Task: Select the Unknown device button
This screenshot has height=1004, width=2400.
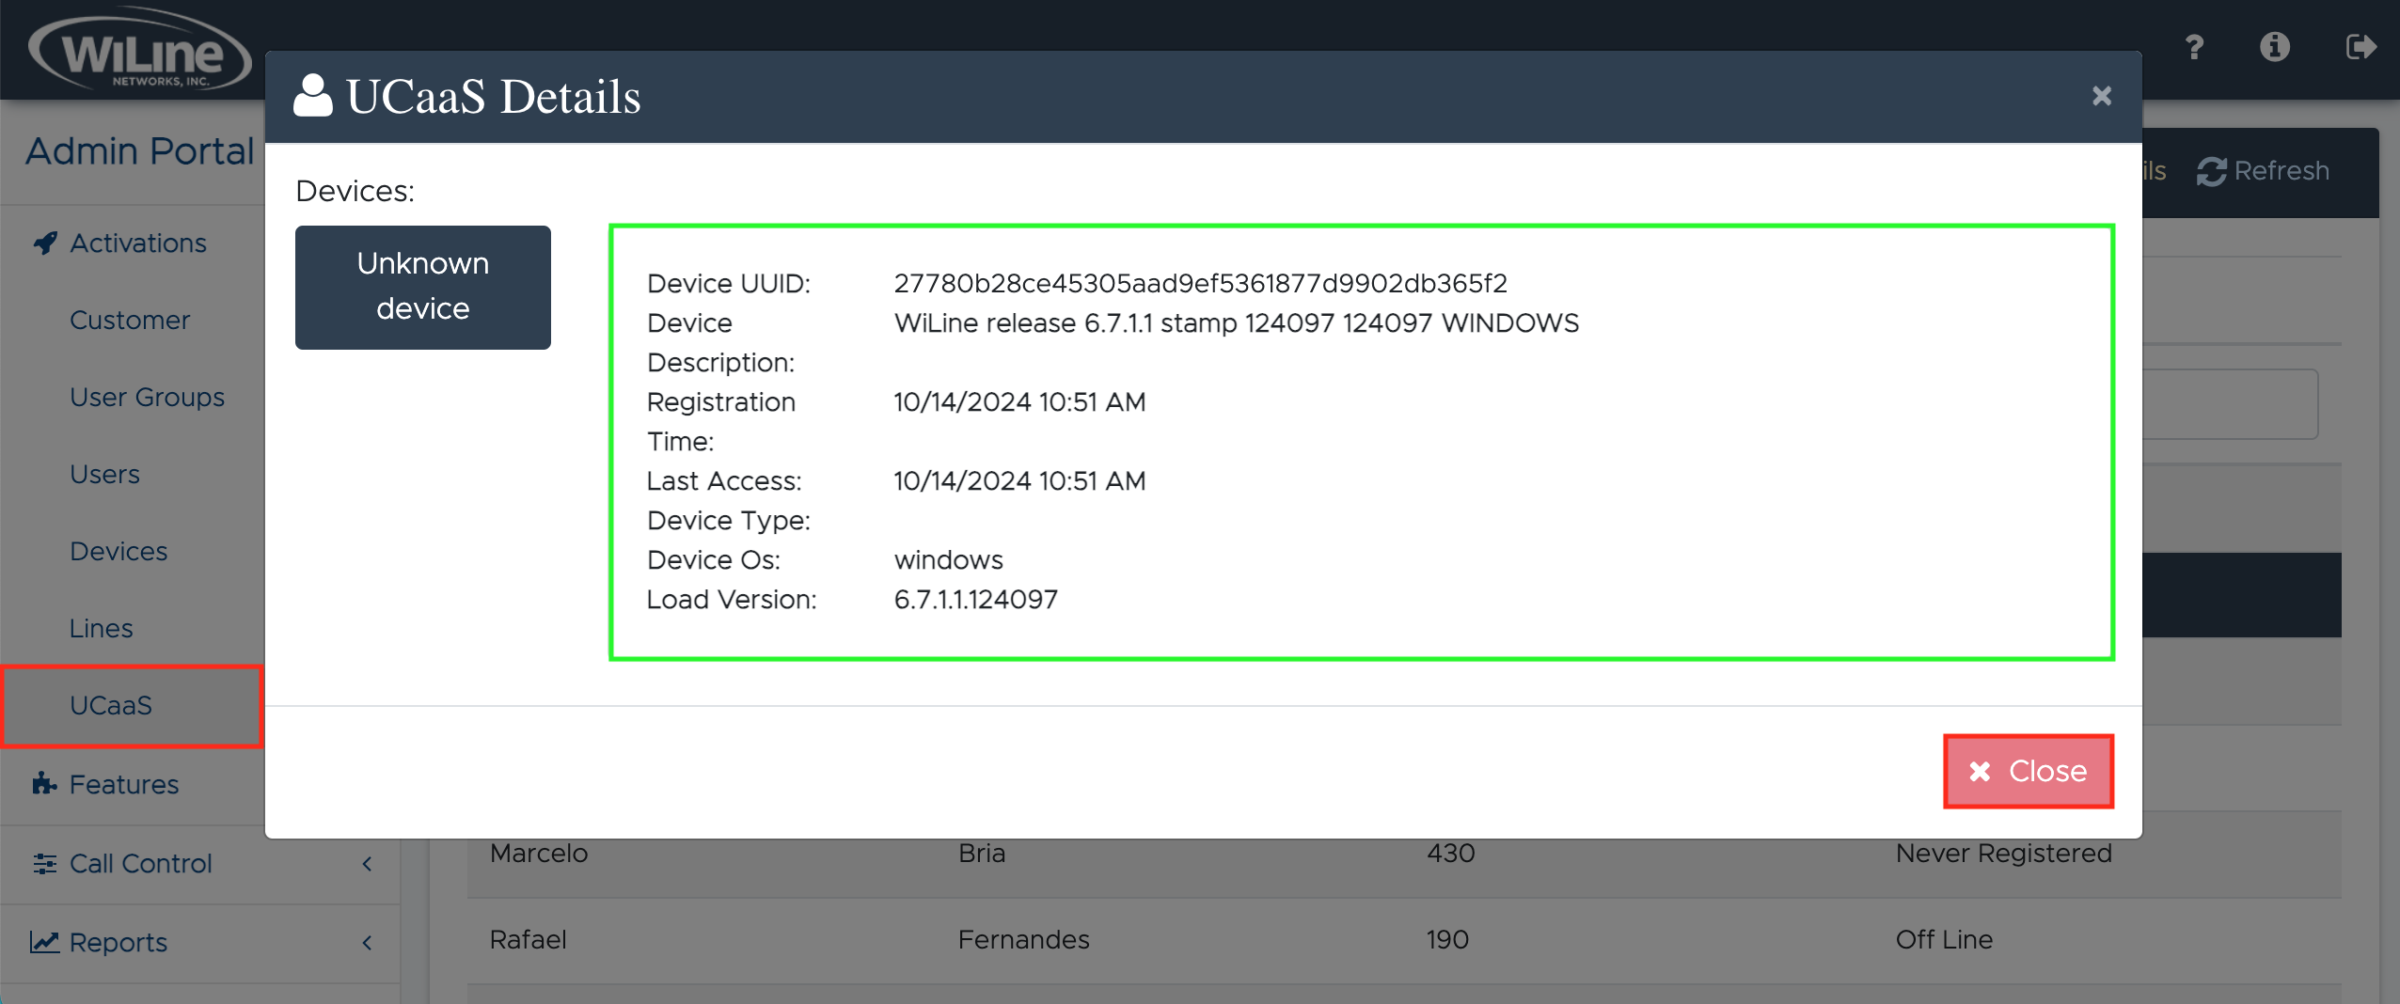Action: tap(422, 287)
